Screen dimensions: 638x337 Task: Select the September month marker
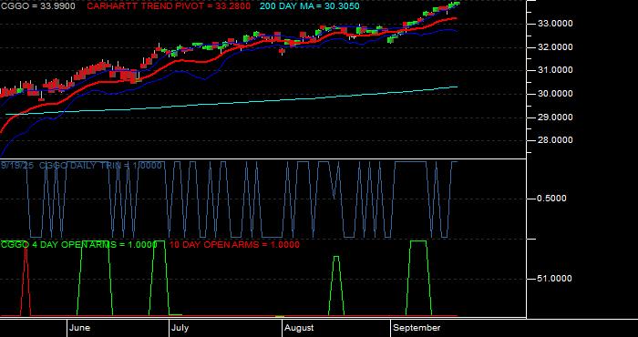coord(417,328)
